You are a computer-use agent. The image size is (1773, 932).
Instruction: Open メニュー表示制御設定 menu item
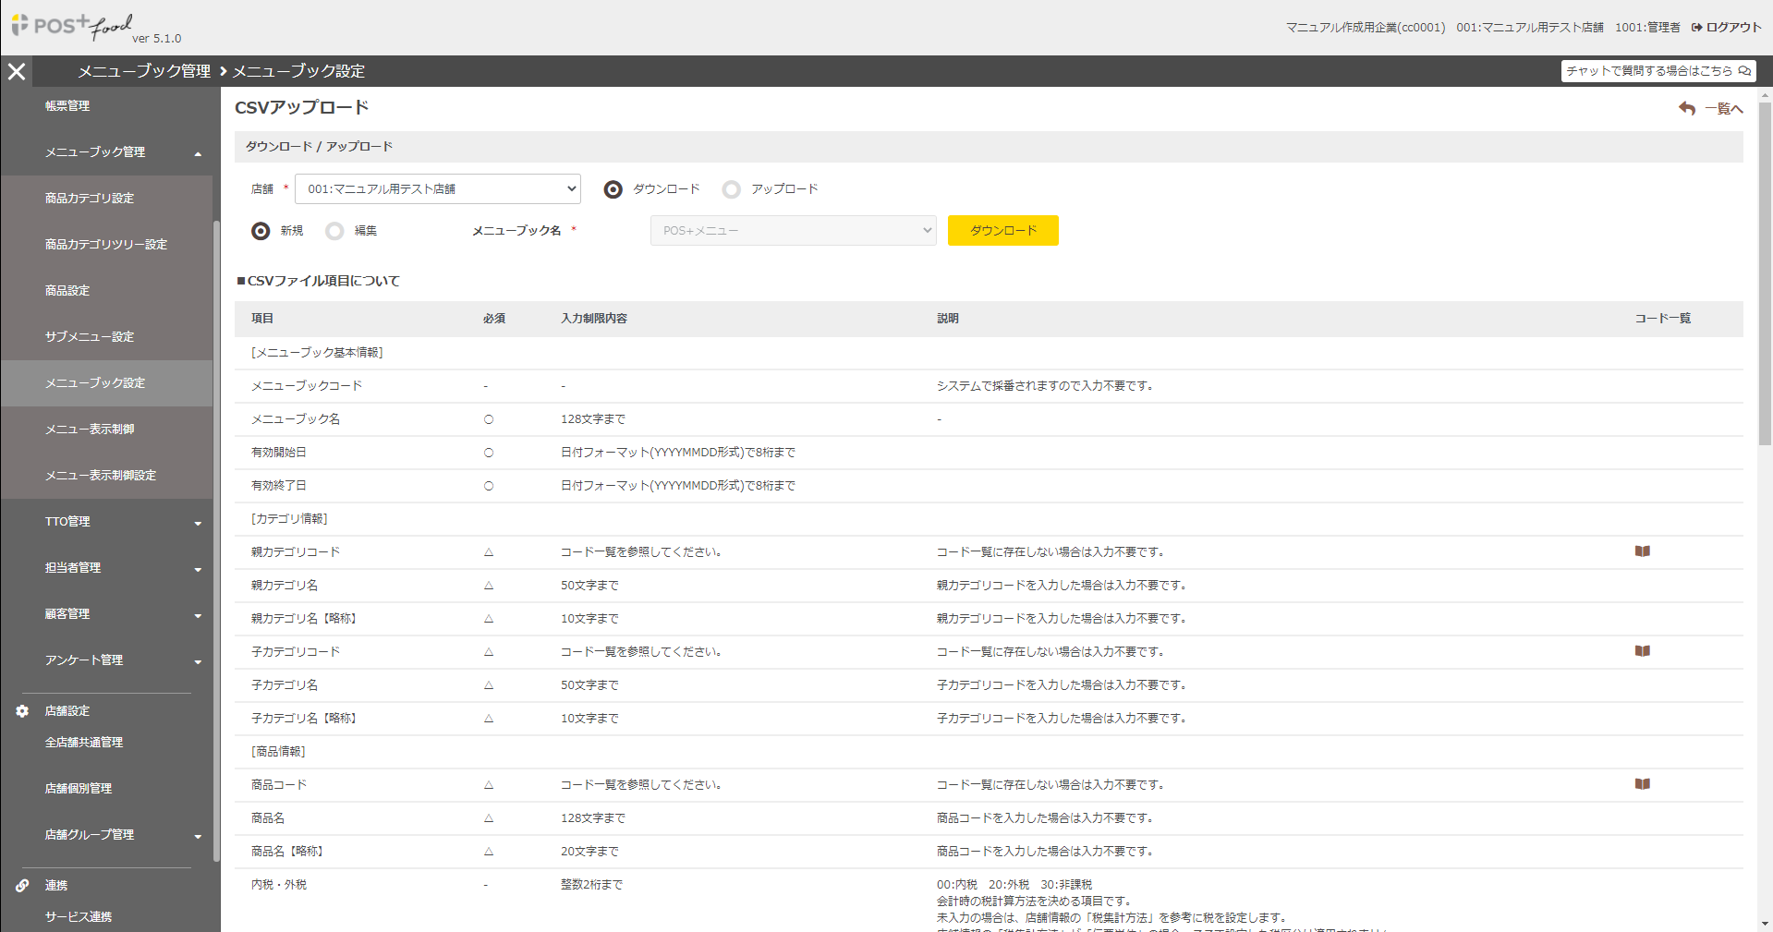106,476
